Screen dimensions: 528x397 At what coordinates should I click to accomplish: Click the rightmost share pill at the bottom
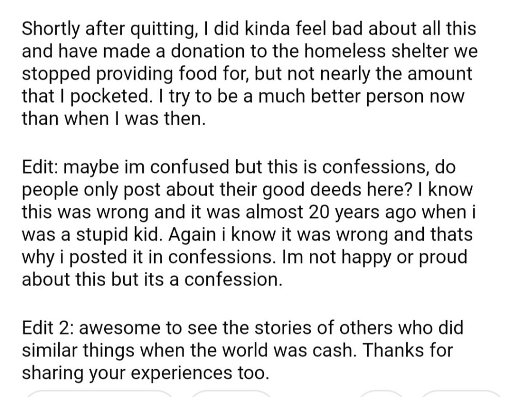(461, 393)
